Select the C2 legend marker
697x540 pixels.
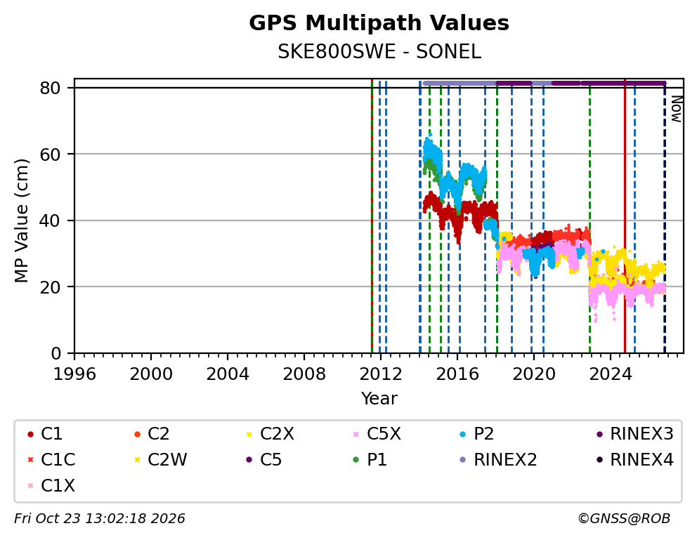137,434
